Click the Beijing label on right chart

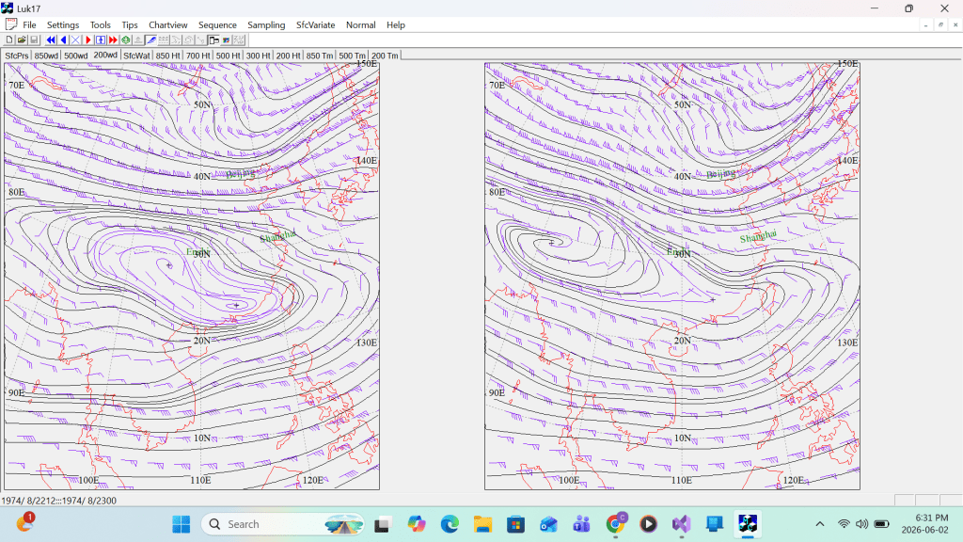pyautogui.click(x=720, y=174)
